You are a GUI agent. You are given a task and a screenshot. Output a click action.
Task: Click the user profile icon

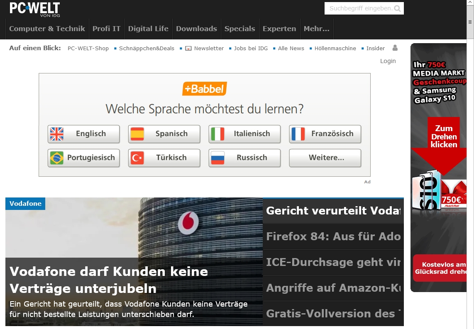tap(395, 48)
